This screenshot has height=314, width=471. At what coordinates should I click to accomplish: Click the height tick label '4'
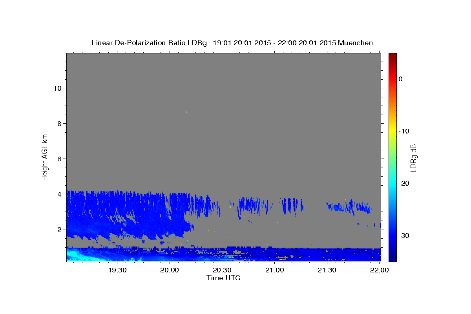[60, 194]
